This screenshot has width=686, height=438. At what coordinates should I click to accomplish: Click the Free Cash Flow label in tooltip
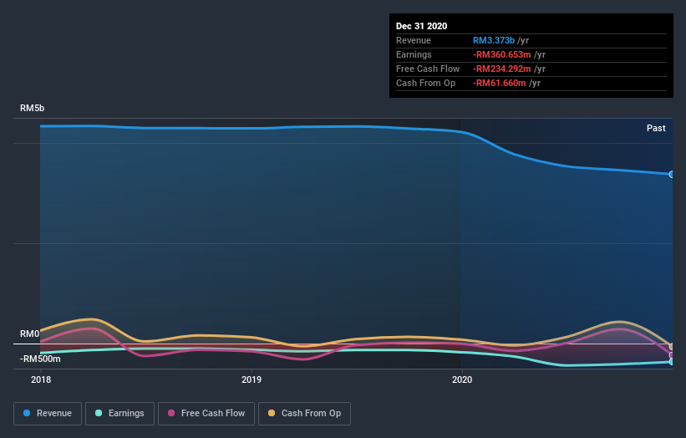[x=428, y=69]
